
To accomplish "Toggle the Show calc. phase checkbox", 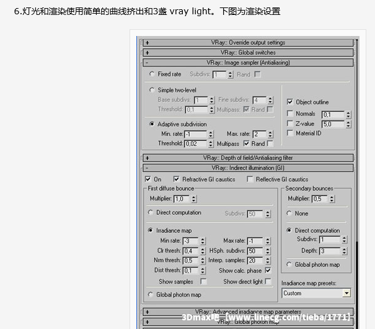I will tap(268, 271).
